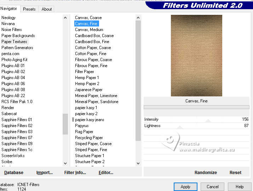
Task: Click the category list scrollbar thumb
Action: point(65,124)
